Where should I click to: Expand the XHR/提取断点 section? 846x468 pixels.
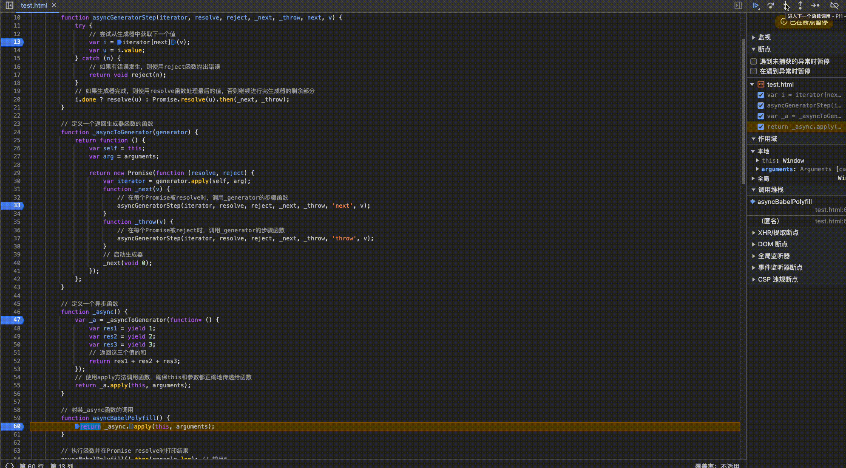coord(778,233)
